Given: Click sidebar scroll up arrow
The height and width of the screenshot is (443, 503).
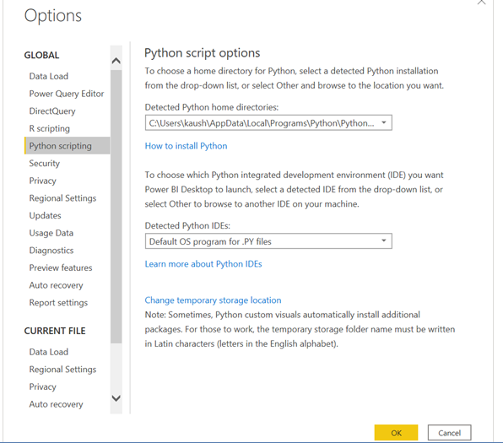Looking at the screenshot, I should [x=116, y=61].
